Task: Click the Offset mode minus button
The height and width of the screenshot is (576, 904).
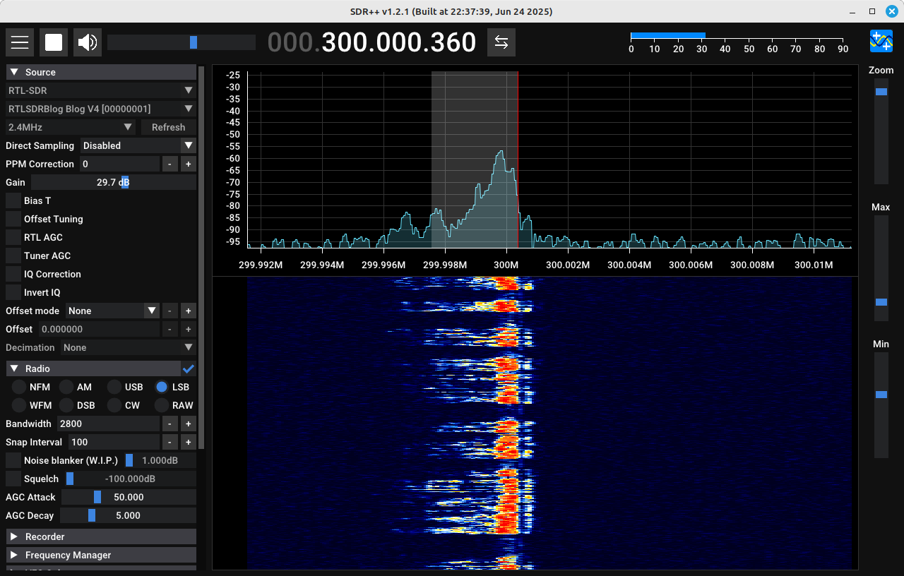Action: coord(170,311)
